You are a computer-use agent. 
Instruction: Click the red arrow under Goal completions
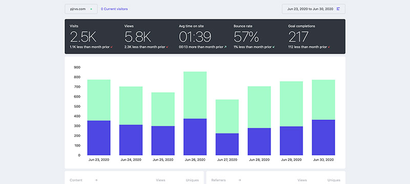pos(329,47)
